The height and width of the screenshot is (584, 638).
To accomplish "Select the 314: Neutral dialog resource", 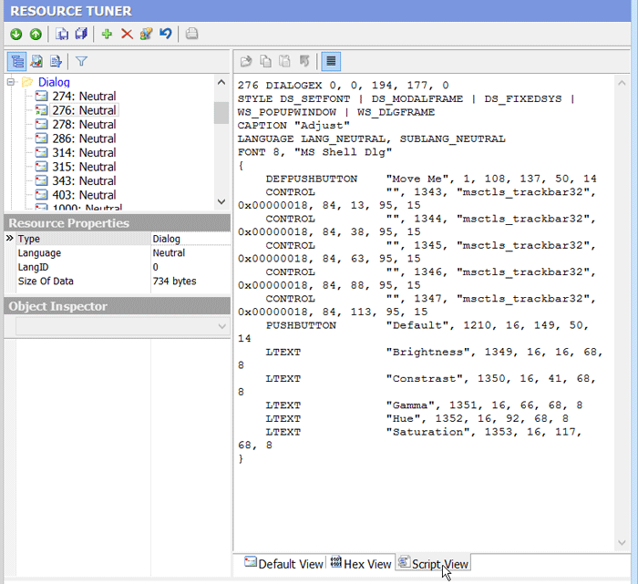I will tap(84, 152).
